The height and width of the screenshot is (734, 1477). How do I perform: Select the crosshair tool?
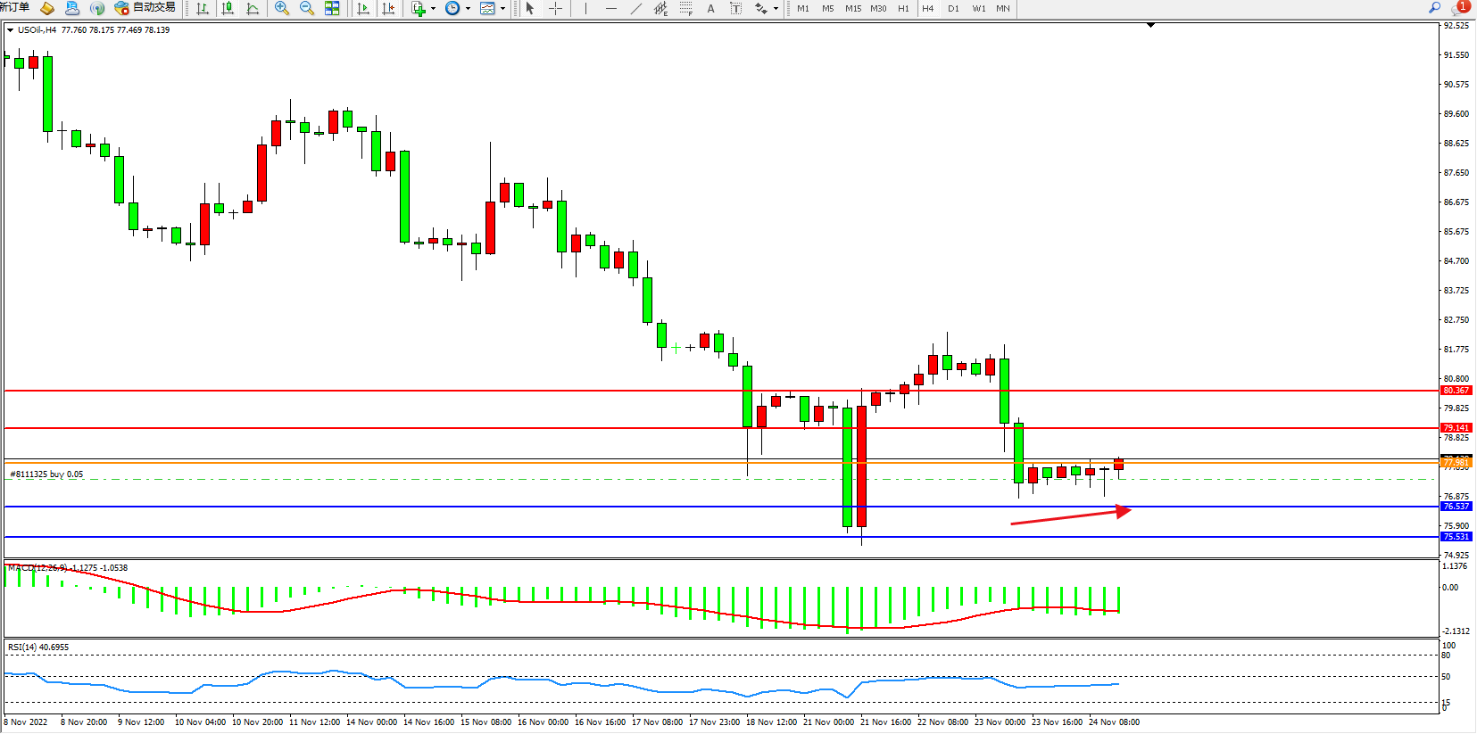555,8
